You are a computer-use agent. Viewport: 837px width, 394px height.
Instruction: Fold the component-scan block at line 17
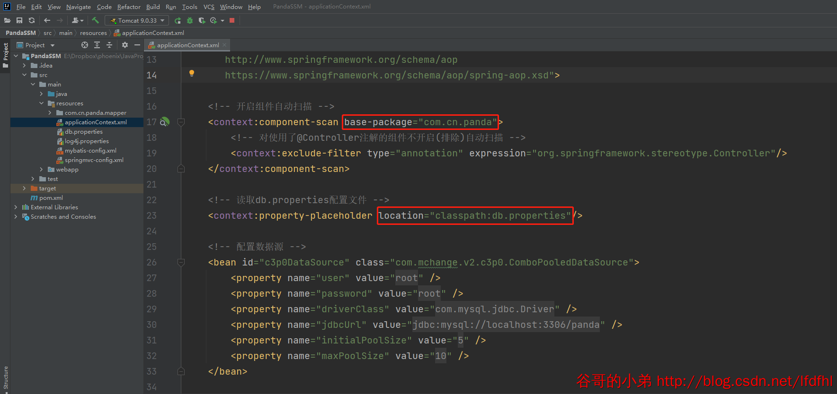point(181,122)
